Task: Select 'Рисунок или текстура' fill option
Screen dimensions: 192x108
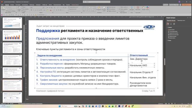Action: (x=173, y=35)
